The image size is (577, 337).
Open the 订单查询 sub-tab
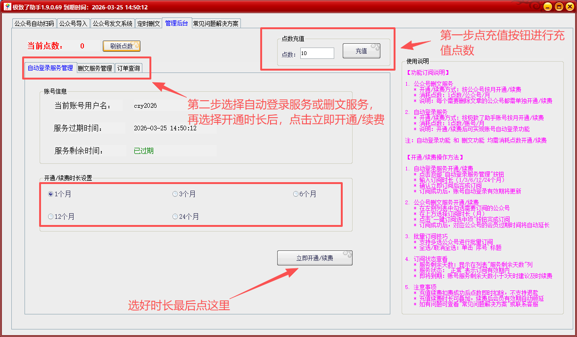click(x=128, y=68)
